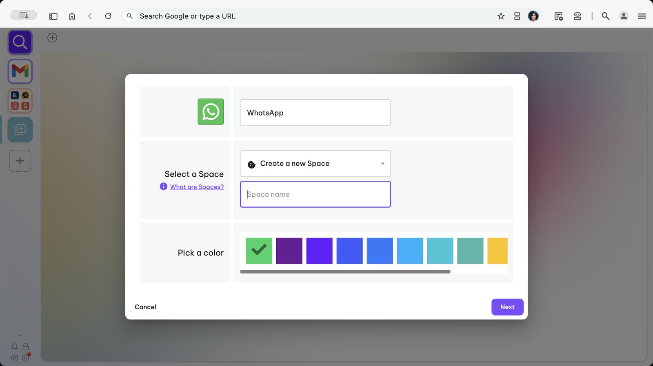
Task: Select the green checked color swatch
Action: (x=259, y=251)
